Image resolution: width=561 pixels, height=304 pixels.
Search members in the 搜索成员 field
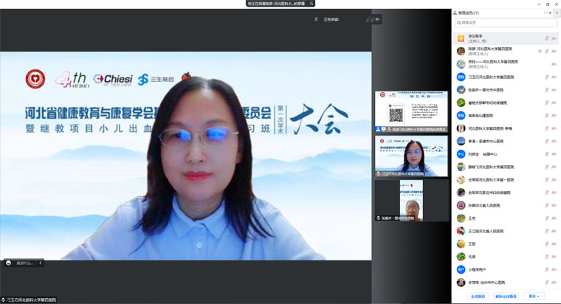pyautogui.click(x=506, y=23)
